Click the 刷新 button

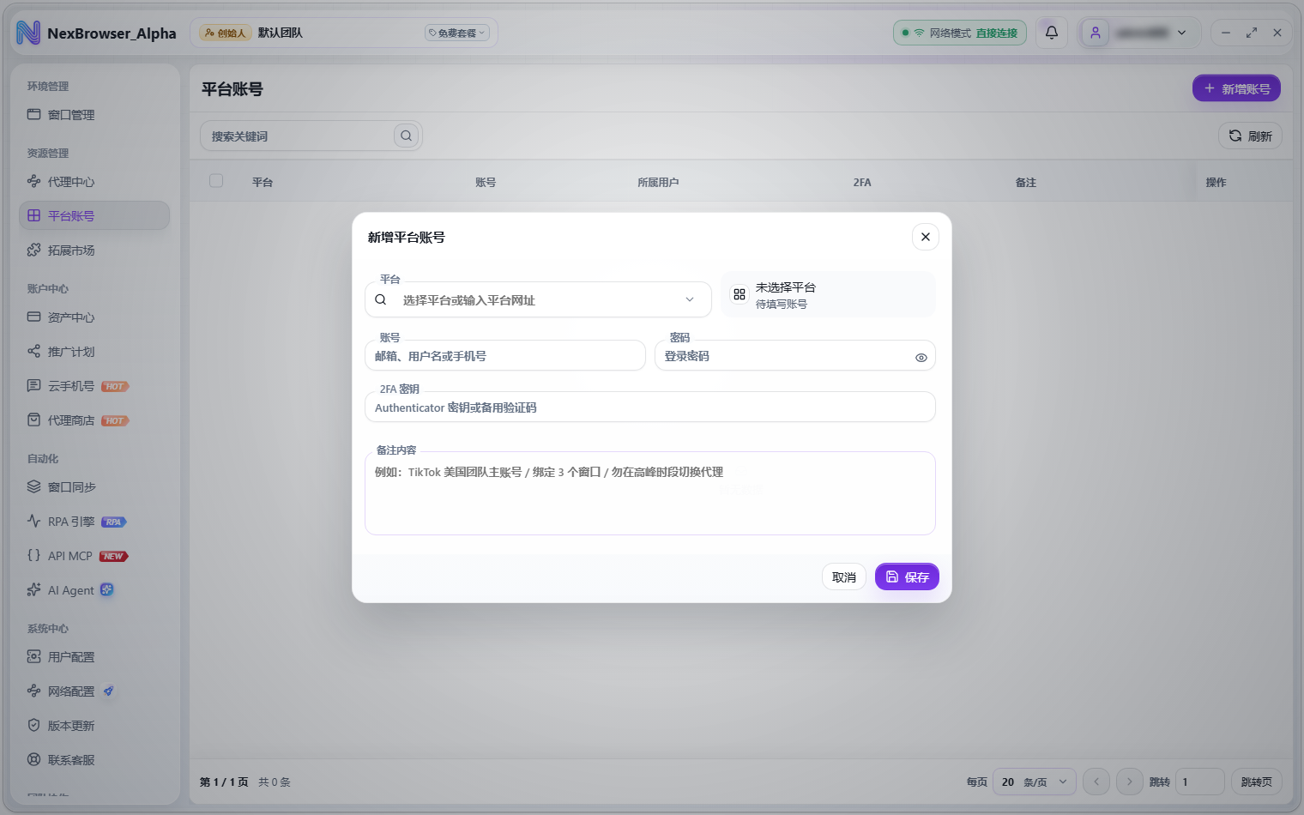[x=1250, y=136]
